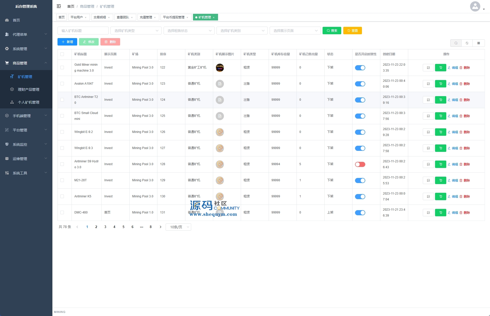Click the blue 新增 button

pyautogui.click(x=67, y=42)
